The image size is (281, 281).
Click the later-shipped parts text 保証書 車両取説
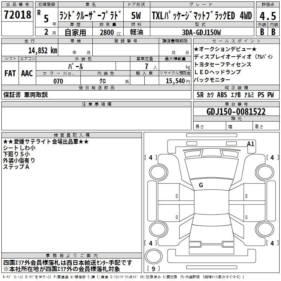[25, 95]
